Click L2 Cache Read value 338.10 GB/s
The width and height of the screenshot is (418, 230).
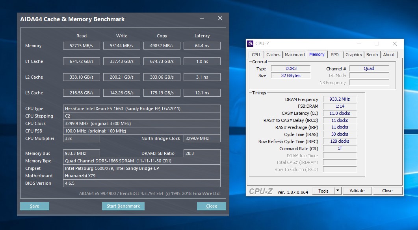point(82,77)
